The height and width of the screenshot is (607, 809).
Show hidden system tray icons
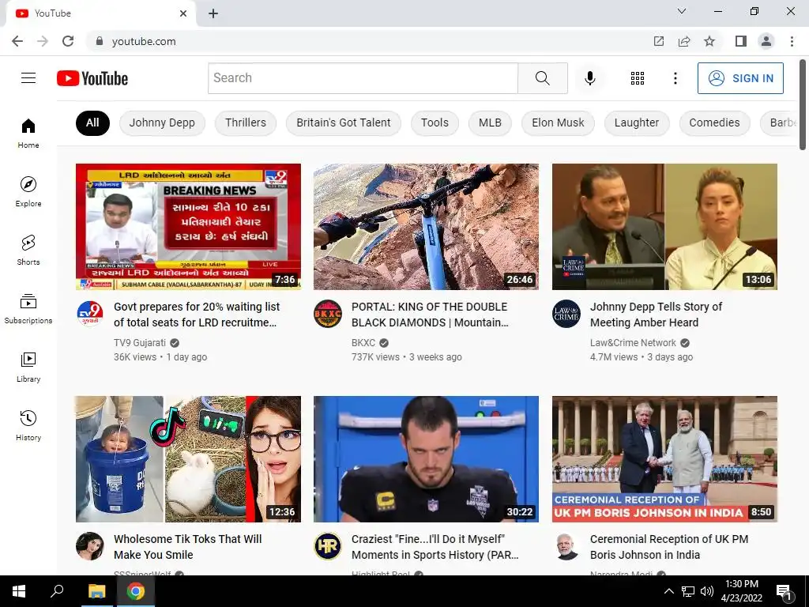(668, 591)
